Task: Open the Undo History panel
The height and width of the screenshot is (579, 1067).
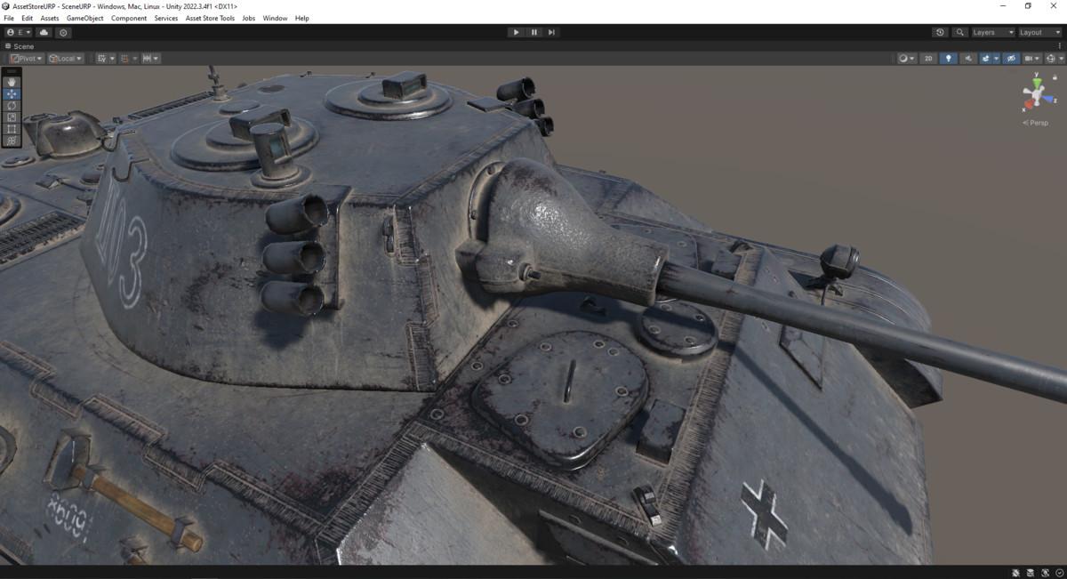Action: [x=940, y=32]
